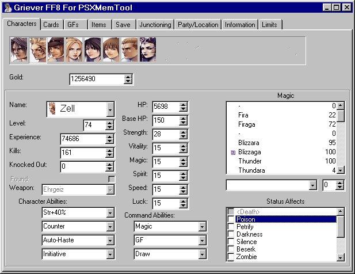Viewport: 355px width, 274px height.
Task: Select Edea's sorceress portrait
Action: pyautogui.click(x=148, y=50)
